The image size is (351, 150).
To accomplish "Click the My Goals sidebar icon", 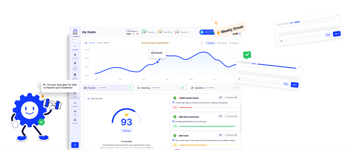I will 75,46.
